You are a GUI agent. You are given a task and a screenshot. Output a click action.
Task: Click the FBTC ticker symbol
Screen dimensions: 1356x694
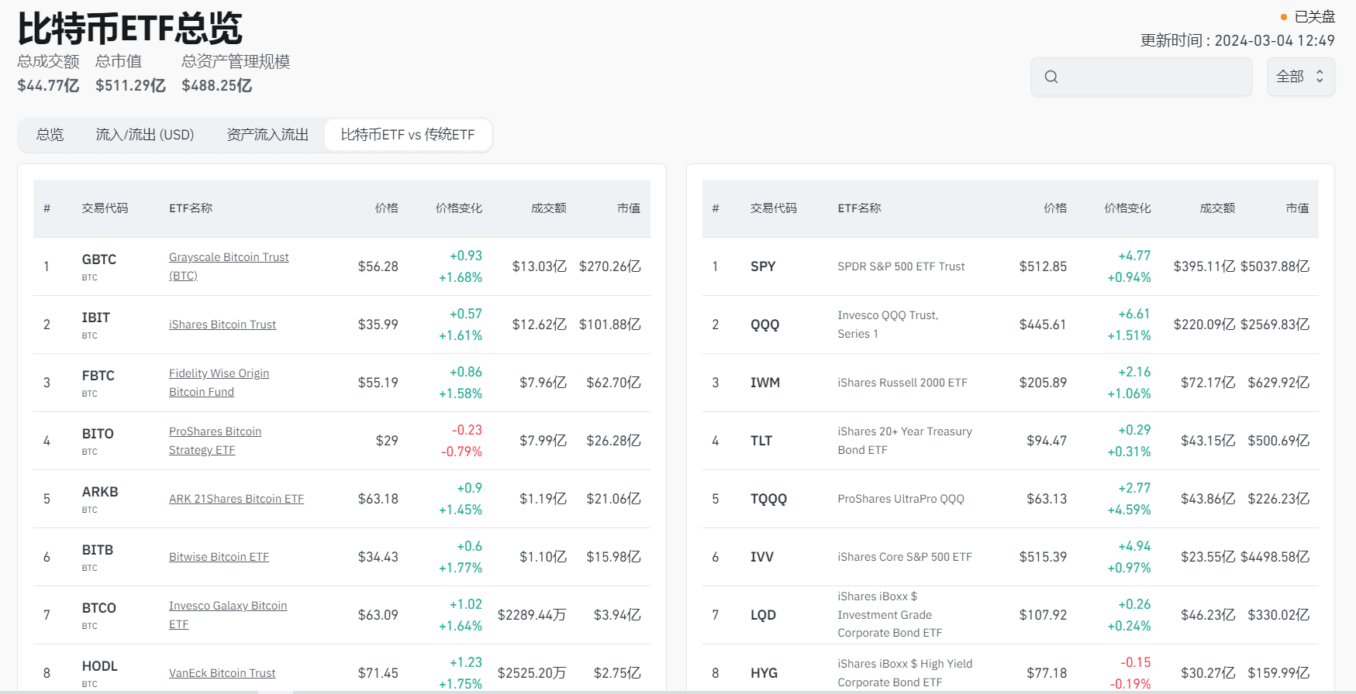coord(98,376)
